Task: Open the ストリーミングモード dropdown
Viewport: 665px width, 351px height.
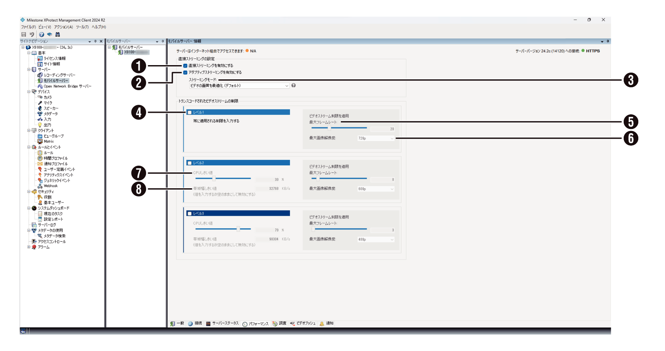Action: pos(239,86)
